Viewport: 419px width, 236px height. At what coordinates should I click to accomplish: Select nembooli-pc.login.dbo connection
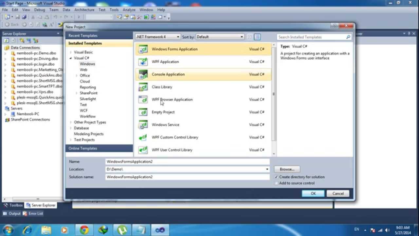click(x=36, y=64)
